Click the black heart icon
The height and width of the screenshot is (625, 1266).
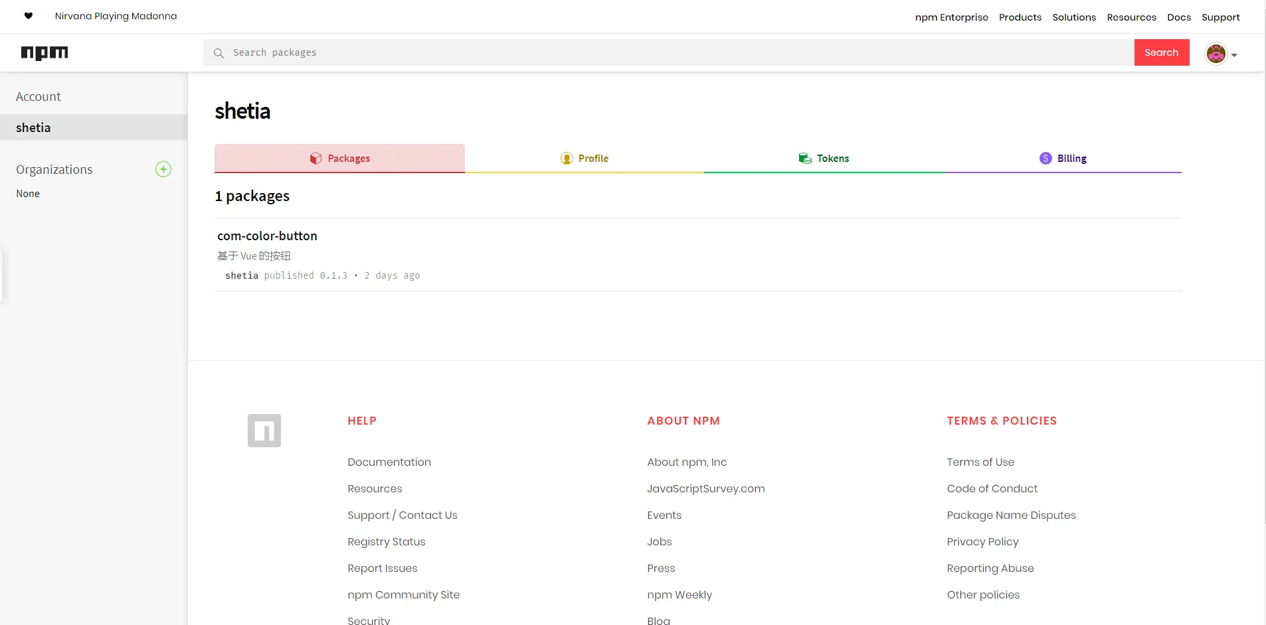(29, 16)
